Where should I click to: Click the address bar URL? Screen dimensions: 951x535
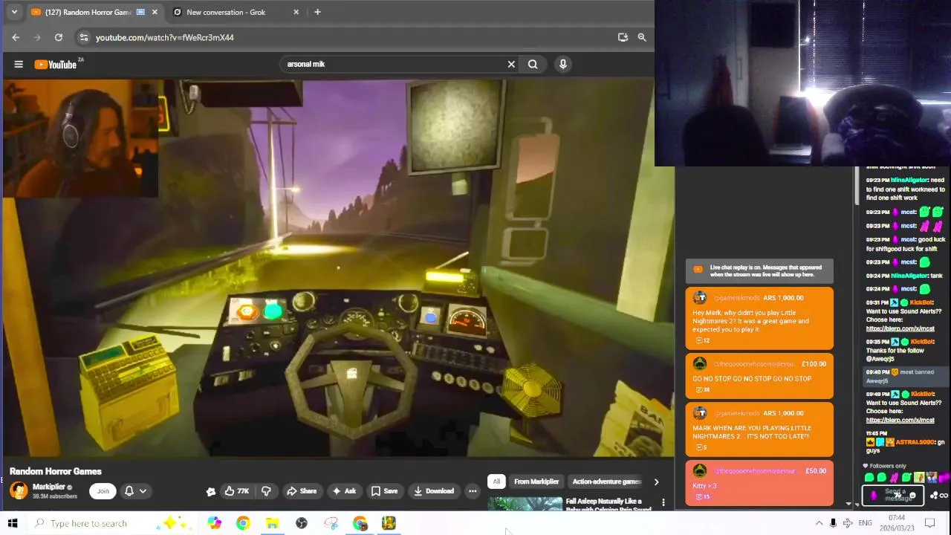coord(165,37)
